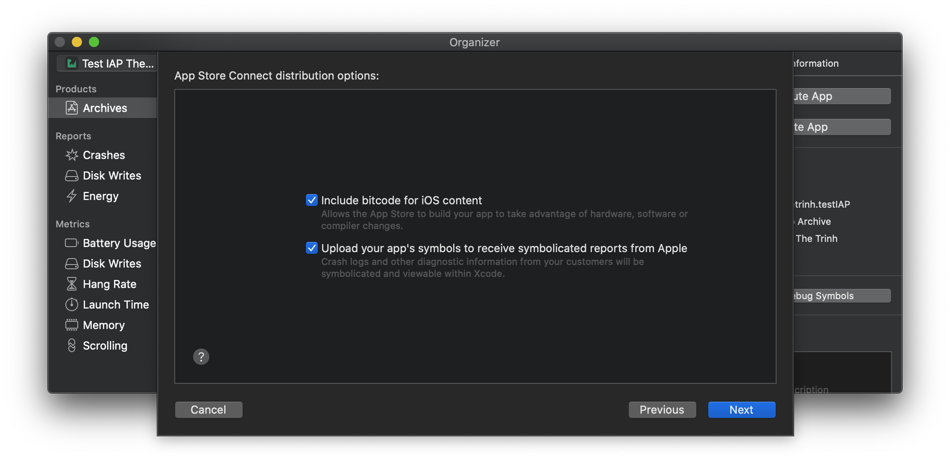This screenshot has height=459, width=950.
Task: Click the "The Trinh" team text
Action: (816, 238)
